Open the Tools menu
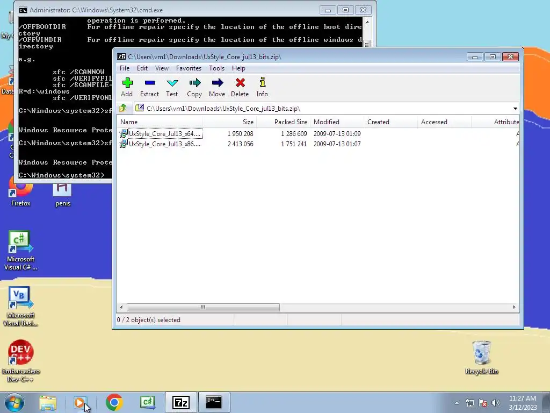This screenshot has width=550, height=413. 216,68
